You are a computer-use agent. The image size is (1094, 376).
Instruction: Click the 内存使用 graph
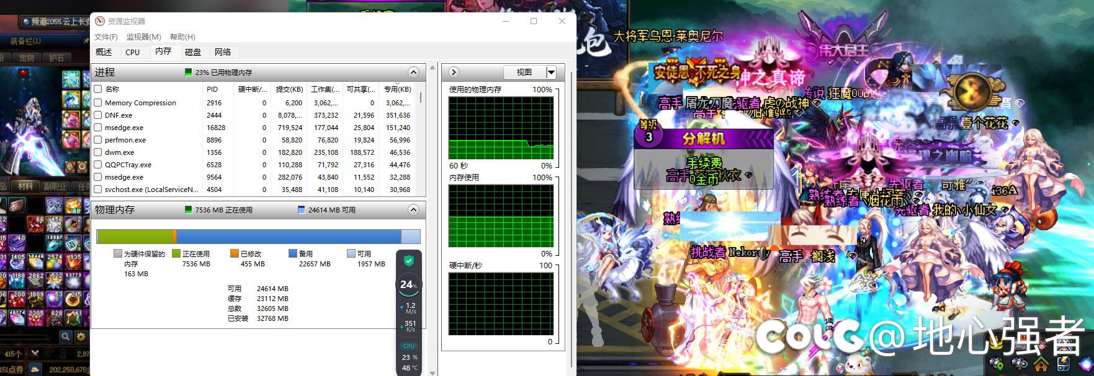tap(501, 216)
